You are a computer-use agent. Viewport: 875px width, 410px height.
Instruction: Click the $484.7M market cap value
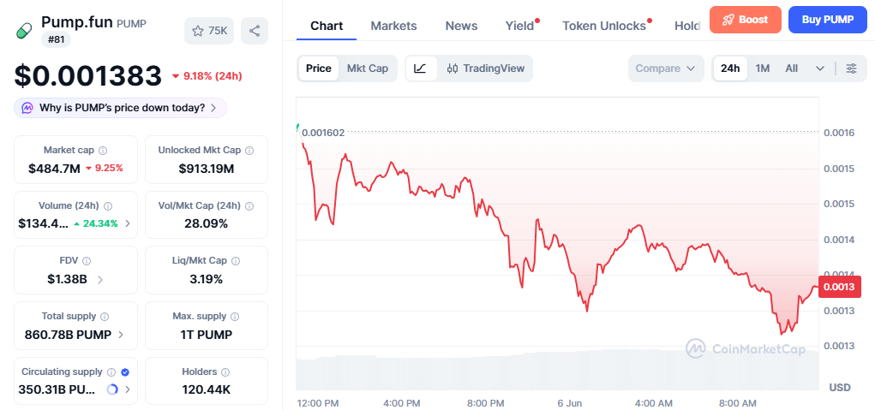point(54,169)
